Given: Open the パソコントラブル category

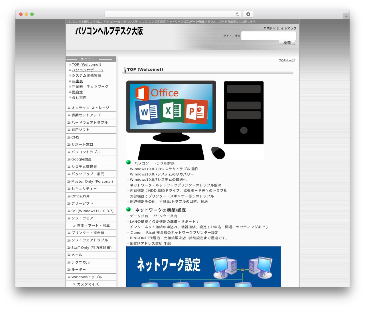Looking at the screenshot, I should tap(91, 152).
